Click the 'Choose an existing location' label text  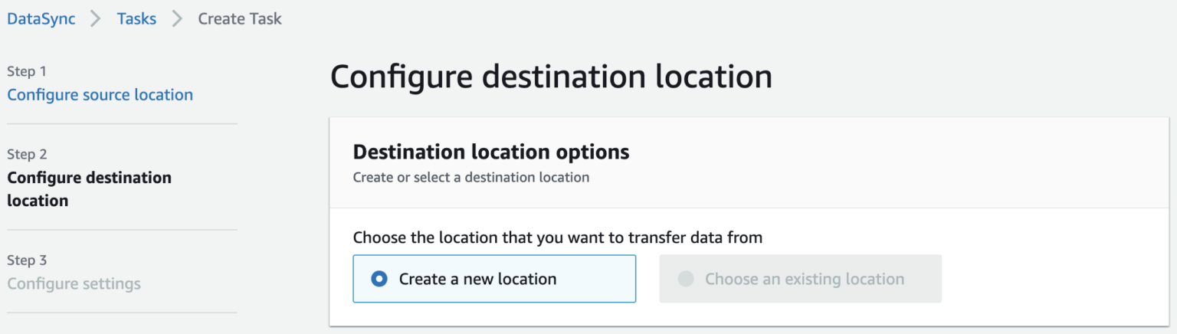pyautogui.click(x=805, y=279)
